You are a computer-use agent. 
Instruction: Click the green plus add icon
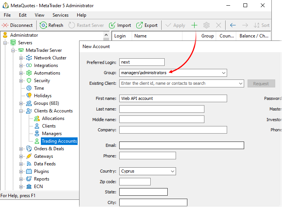tap(194, 25)
